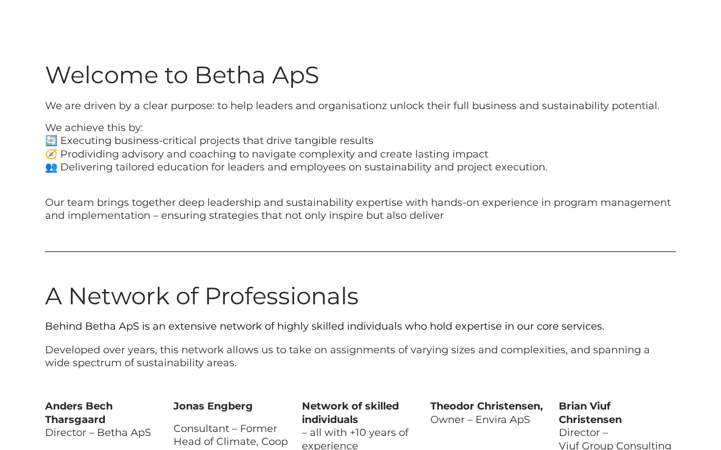Click "Network of skilled individuals" title
This screenshot has height=450, width=721.
tap(350, 413)
